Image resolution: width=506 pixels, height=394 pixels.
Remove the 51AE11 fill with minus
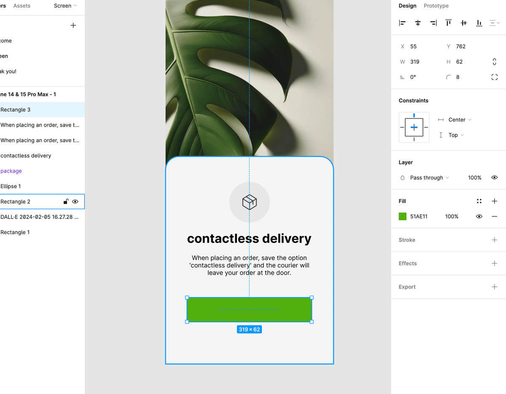495,216
